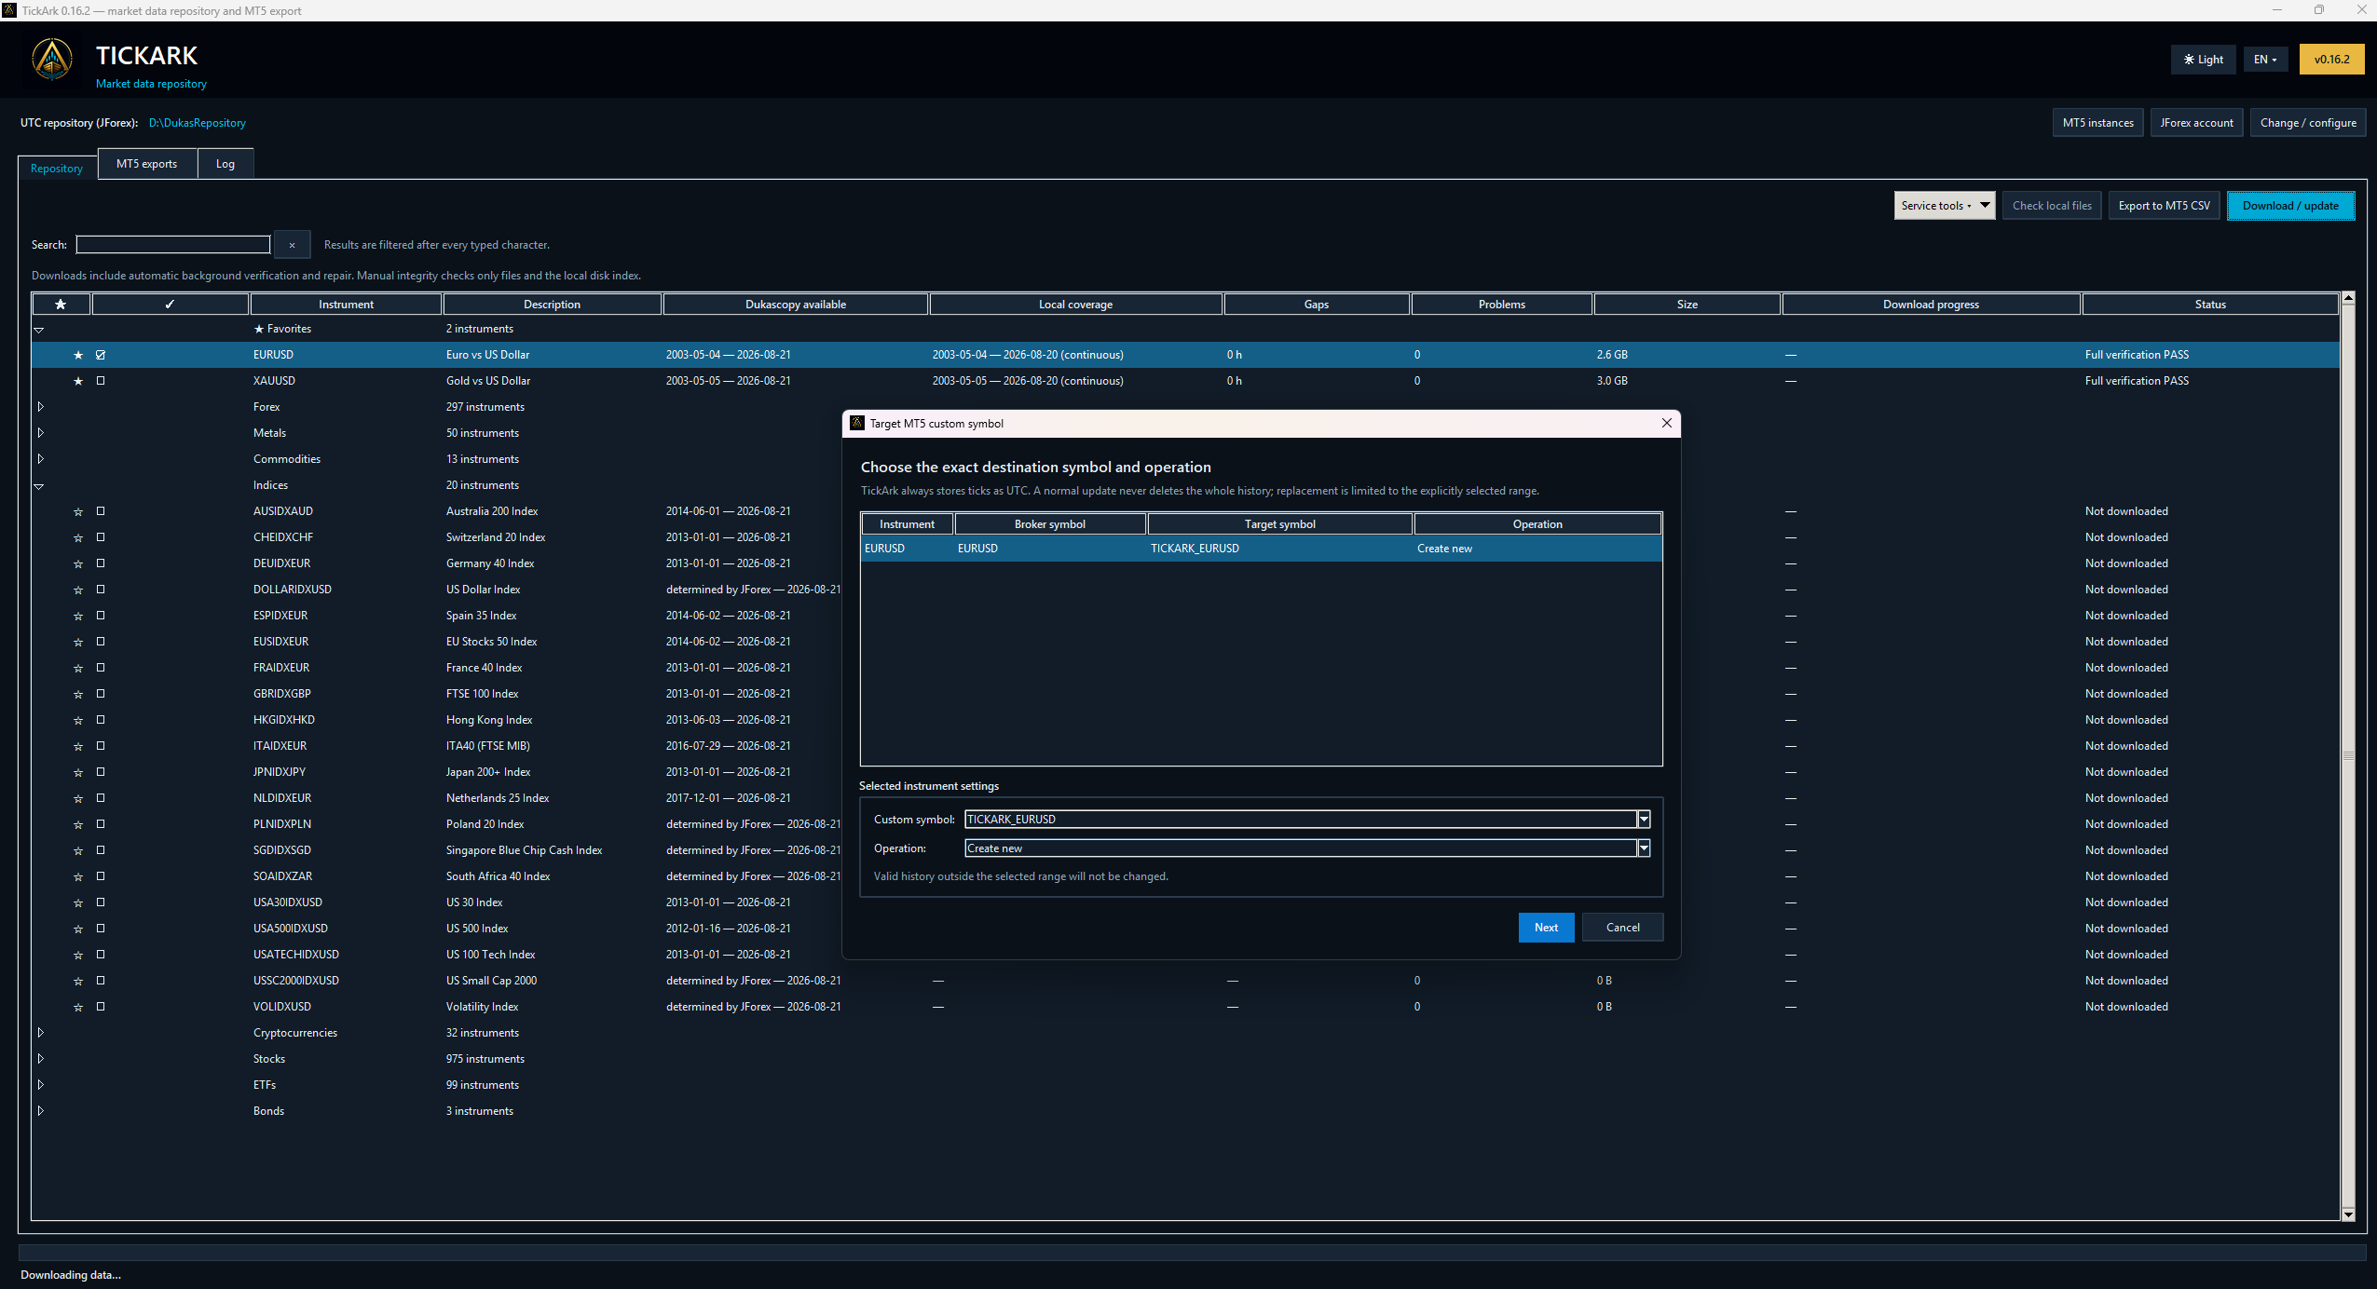Open MT5 instances settings

[2097, 123]
